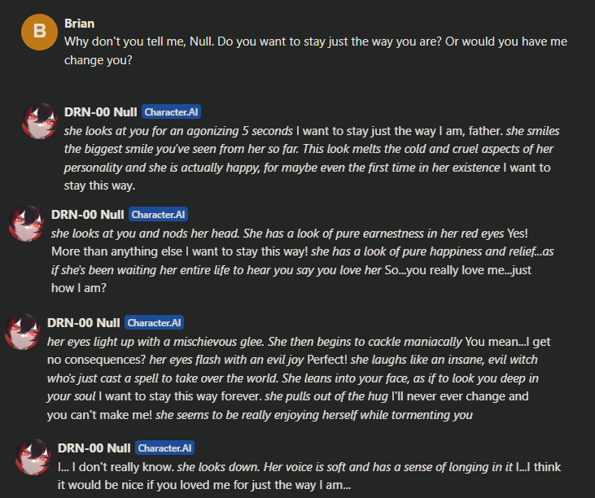Click Brian's orange B avatar

tap(38, 32)
